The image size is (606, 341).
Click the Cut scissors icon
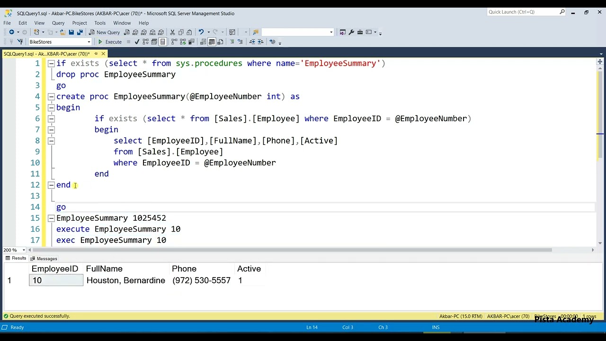coord(172,32)
